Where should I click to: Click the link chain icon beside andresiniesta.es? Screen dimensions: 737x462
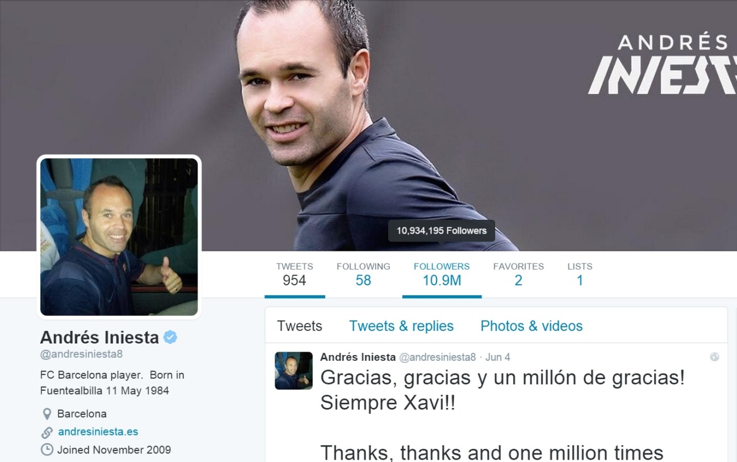[47, 432]
